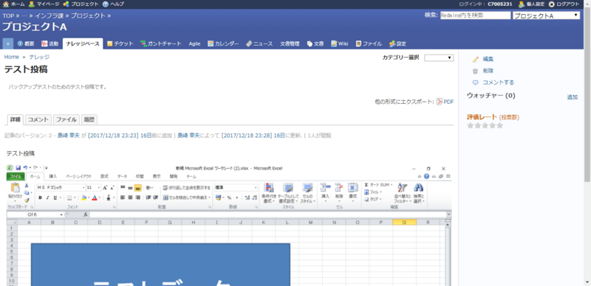Click the 2017/12/18 23:28 date link

[x=247, y=136]
